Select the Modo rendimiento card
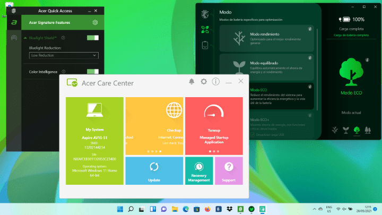The height and width of the screenshot is (215, 382). 266,38
